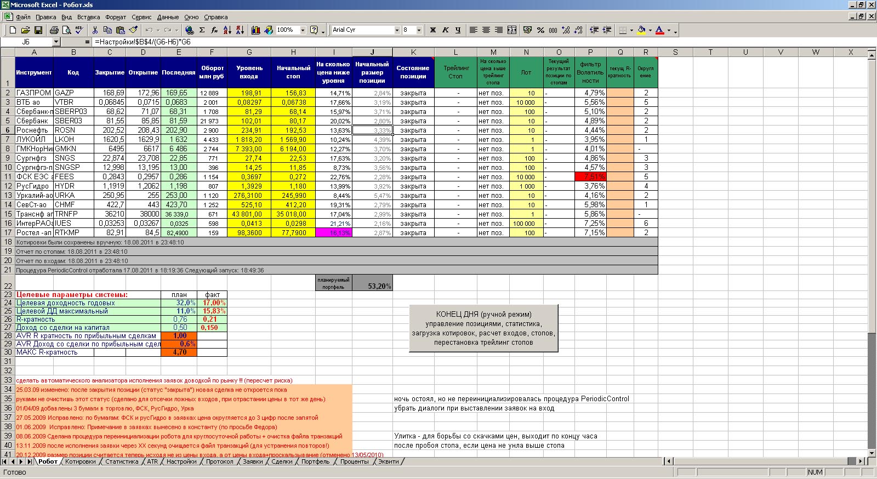Apply Percent Style formatting
This screenshot has width=877, height=479.
pyautogui.click(x=540, y=30)
